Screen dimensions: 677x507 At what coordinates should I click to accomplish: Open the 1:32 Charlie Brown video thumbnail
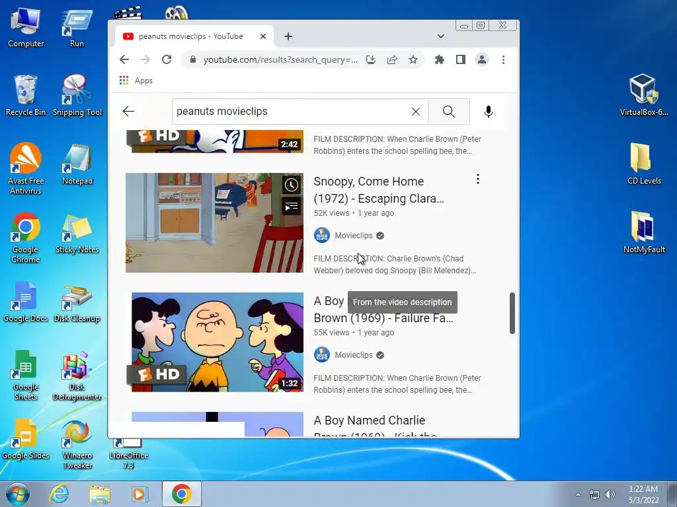pyautogui.click(x=218, y=343)
